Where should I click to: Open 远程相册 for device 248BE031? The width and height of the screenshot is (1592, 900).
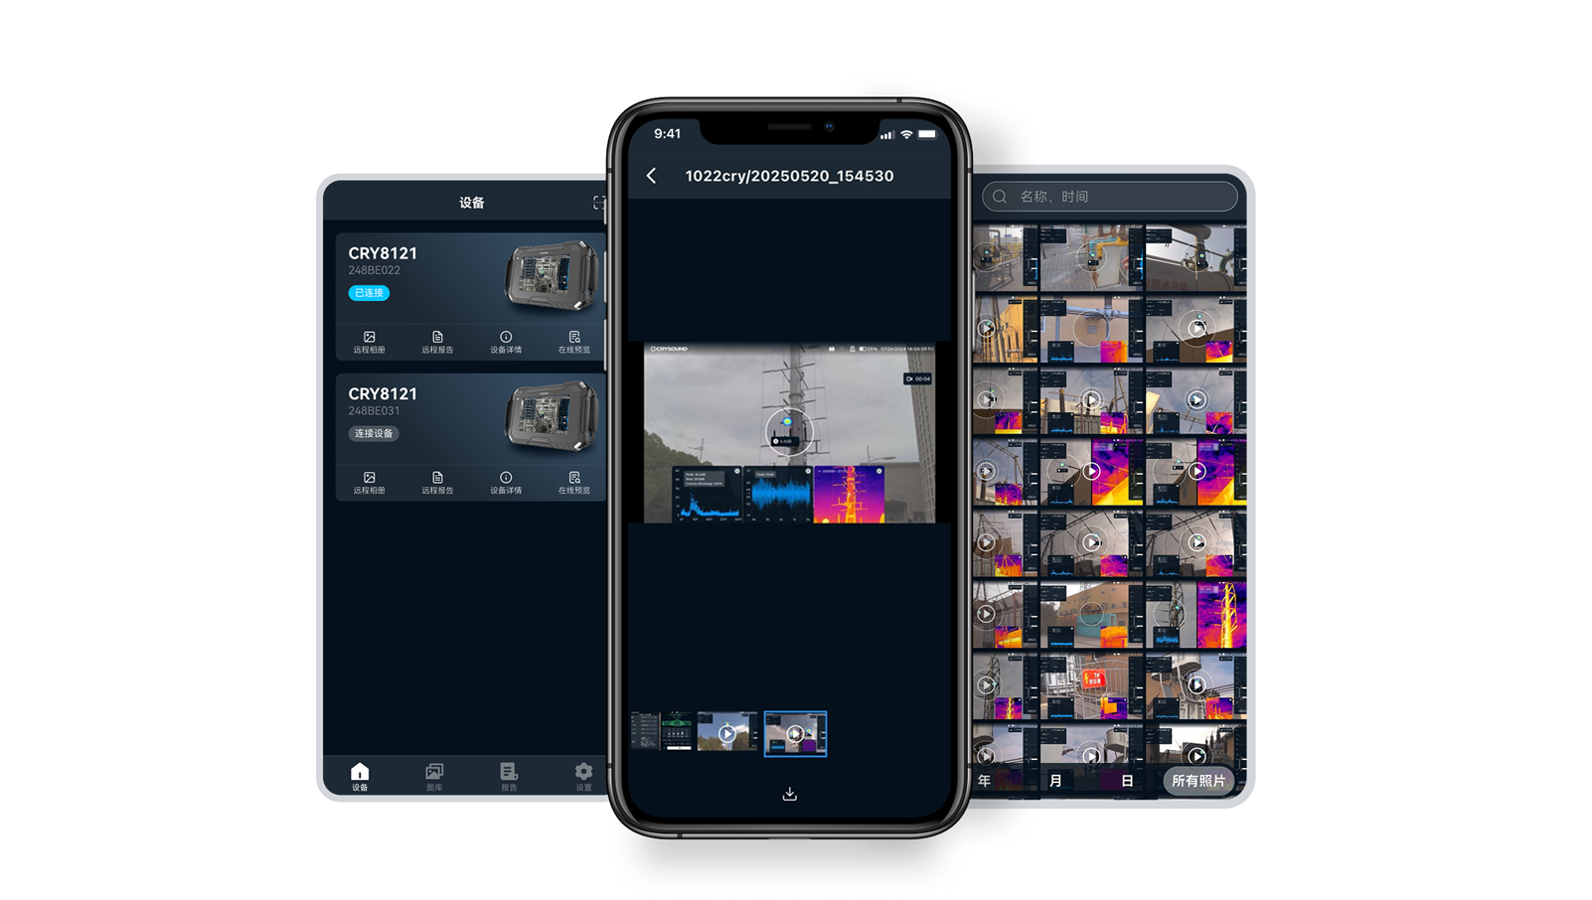(x=369, y=482)
